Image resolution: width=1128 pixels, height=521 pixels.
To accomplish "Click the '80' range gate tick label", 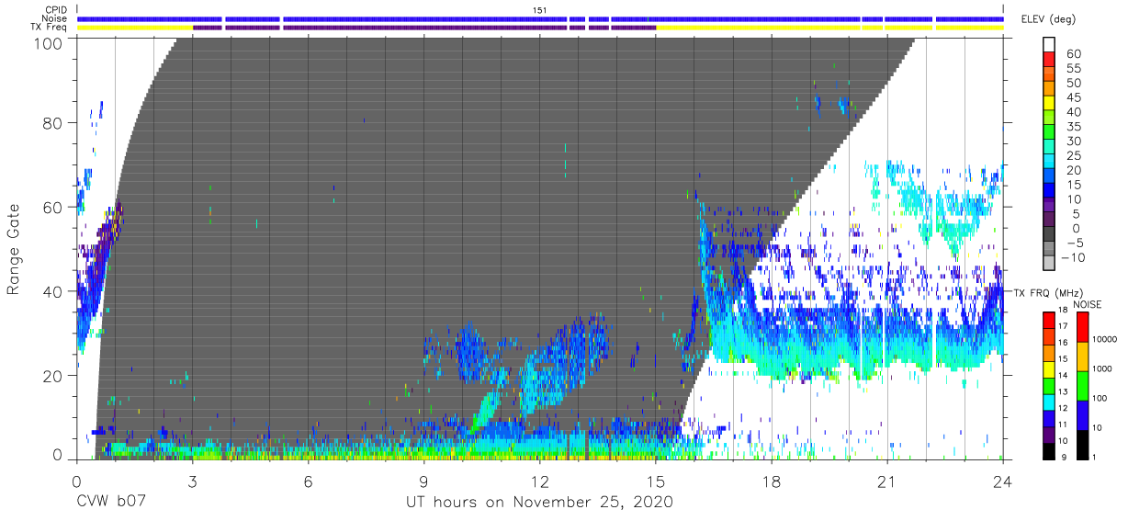I will tap(54, 123).
